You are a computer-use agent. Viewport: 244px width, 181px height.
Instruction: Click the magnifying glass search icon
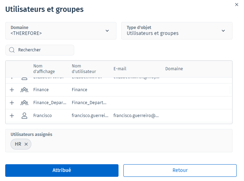tap(12, 50)
